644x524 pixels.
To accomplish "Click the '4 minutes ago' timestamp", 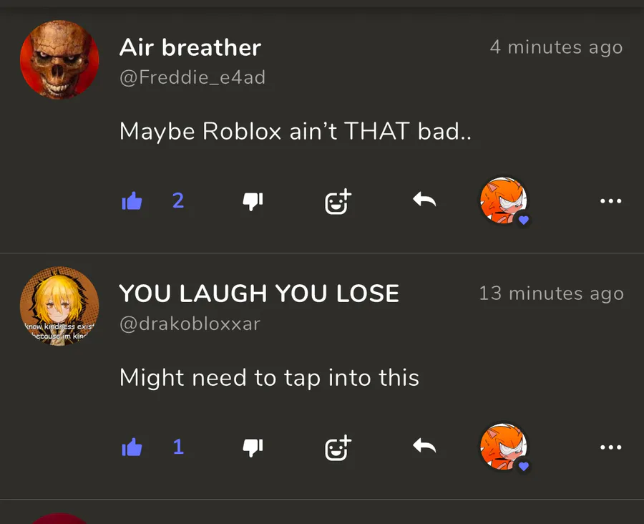I will (x=557, y=47).
